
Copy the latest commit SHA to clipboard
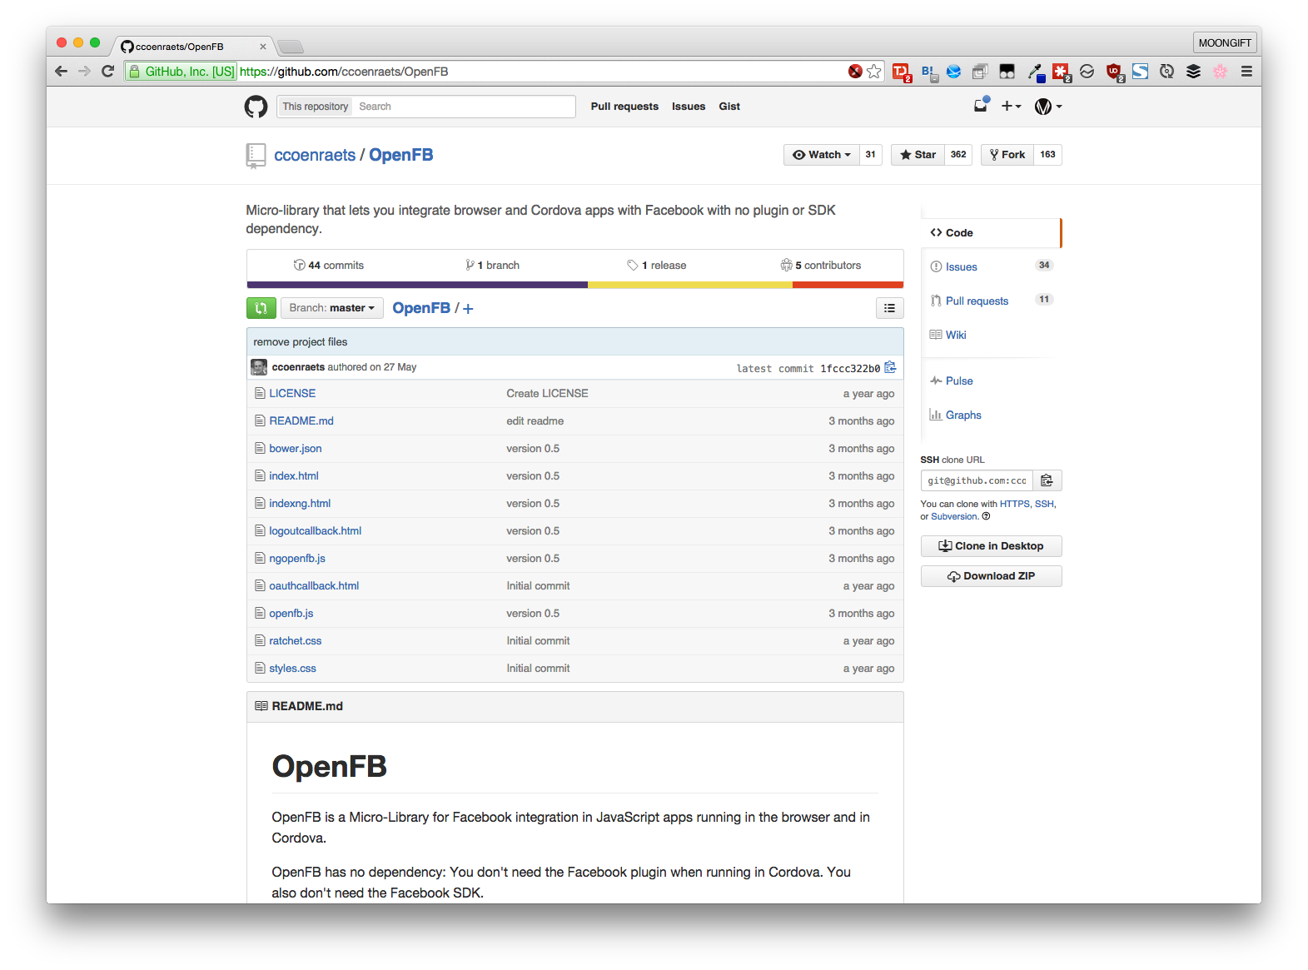[890, 367]
